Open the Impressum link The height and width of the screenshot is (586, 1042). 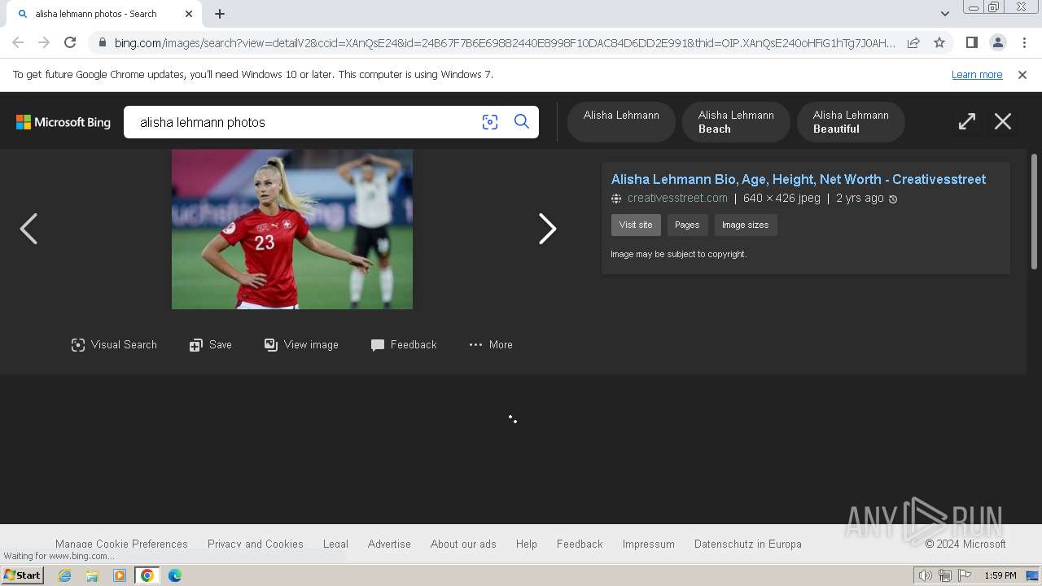(x=649, y=544)
